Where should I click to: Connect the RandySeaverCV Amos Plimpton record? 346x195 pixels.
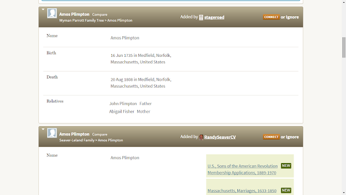click(x=271, y=137)
